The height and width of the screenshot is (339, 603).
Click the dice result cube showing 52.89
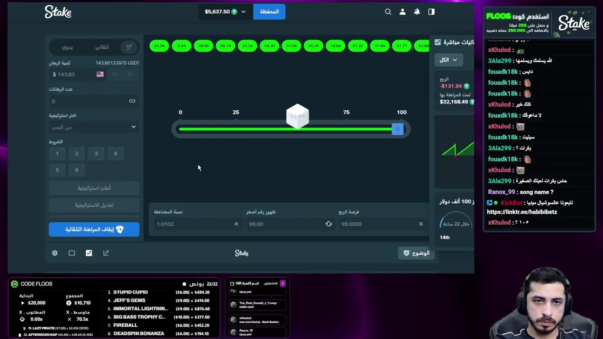298,116
